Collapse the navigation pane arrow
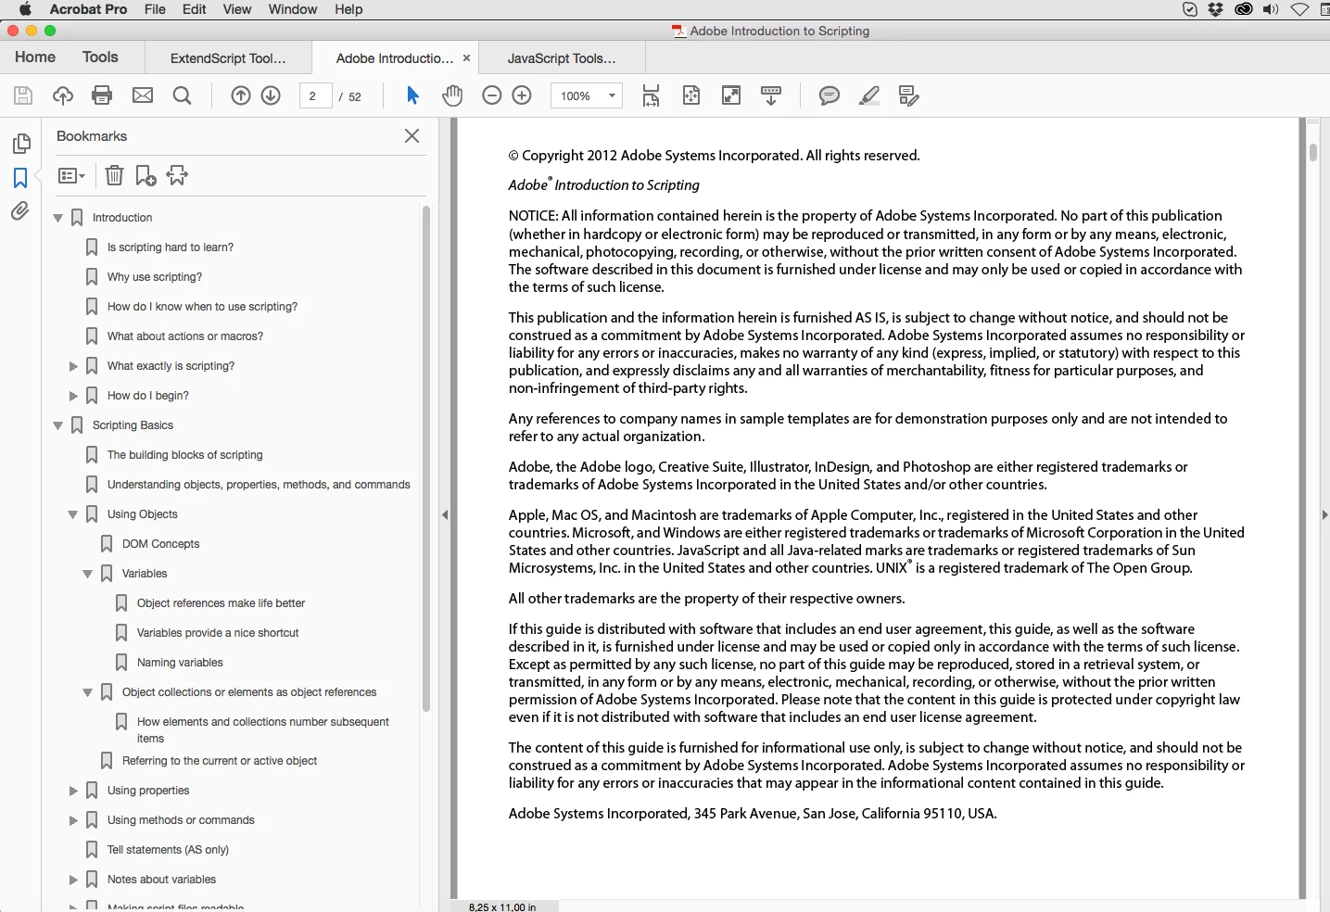 click(445, 514)
